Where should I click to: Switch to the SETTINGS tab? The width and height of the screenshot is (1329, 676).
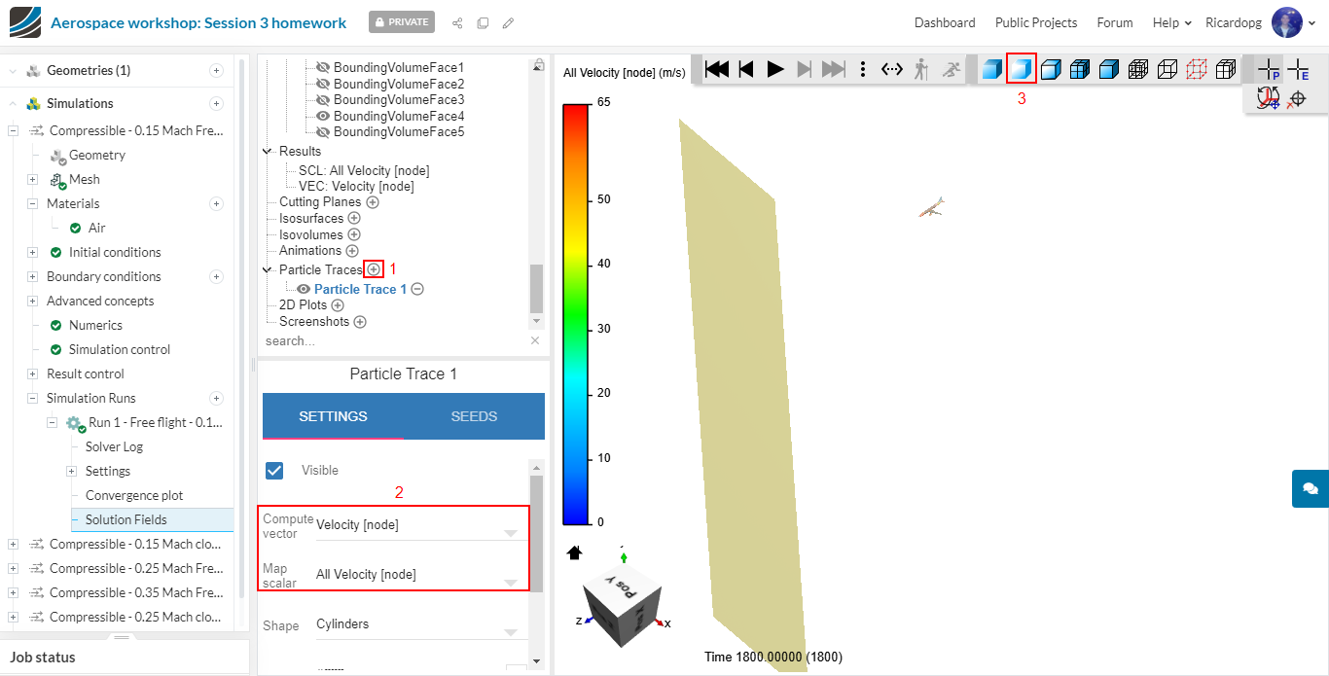[x=333, y=416]
